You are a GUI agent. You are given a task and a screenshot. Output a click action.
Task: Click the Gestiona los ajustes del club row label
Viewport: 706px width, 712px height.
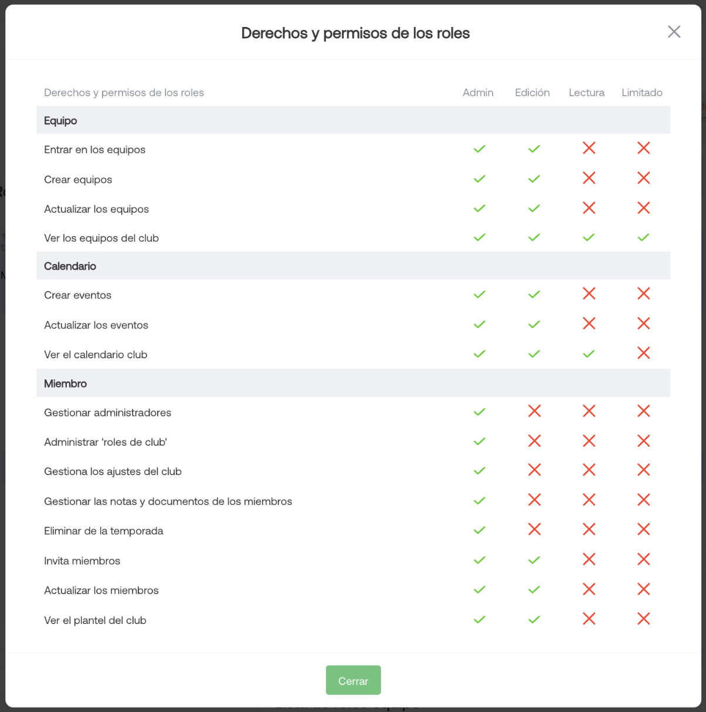(x=113, y=472)
